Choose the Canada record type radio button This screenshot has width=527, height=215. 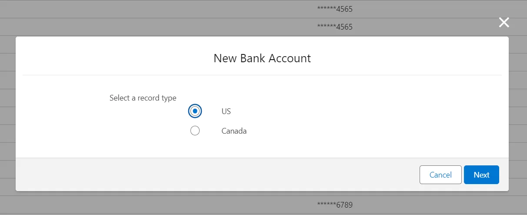coord(195,131)
